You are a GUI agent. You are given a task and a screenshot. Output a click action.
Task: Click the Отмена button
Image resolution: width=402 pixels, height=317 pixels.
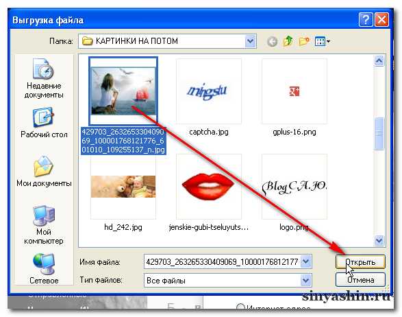point(360,280)
